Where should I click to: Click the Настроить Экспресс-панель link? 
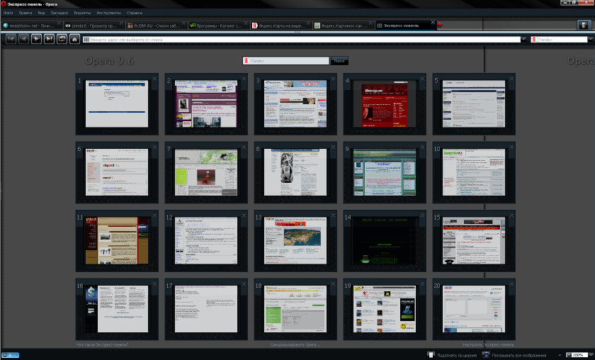pyautogui.click(x=488, y=345)
